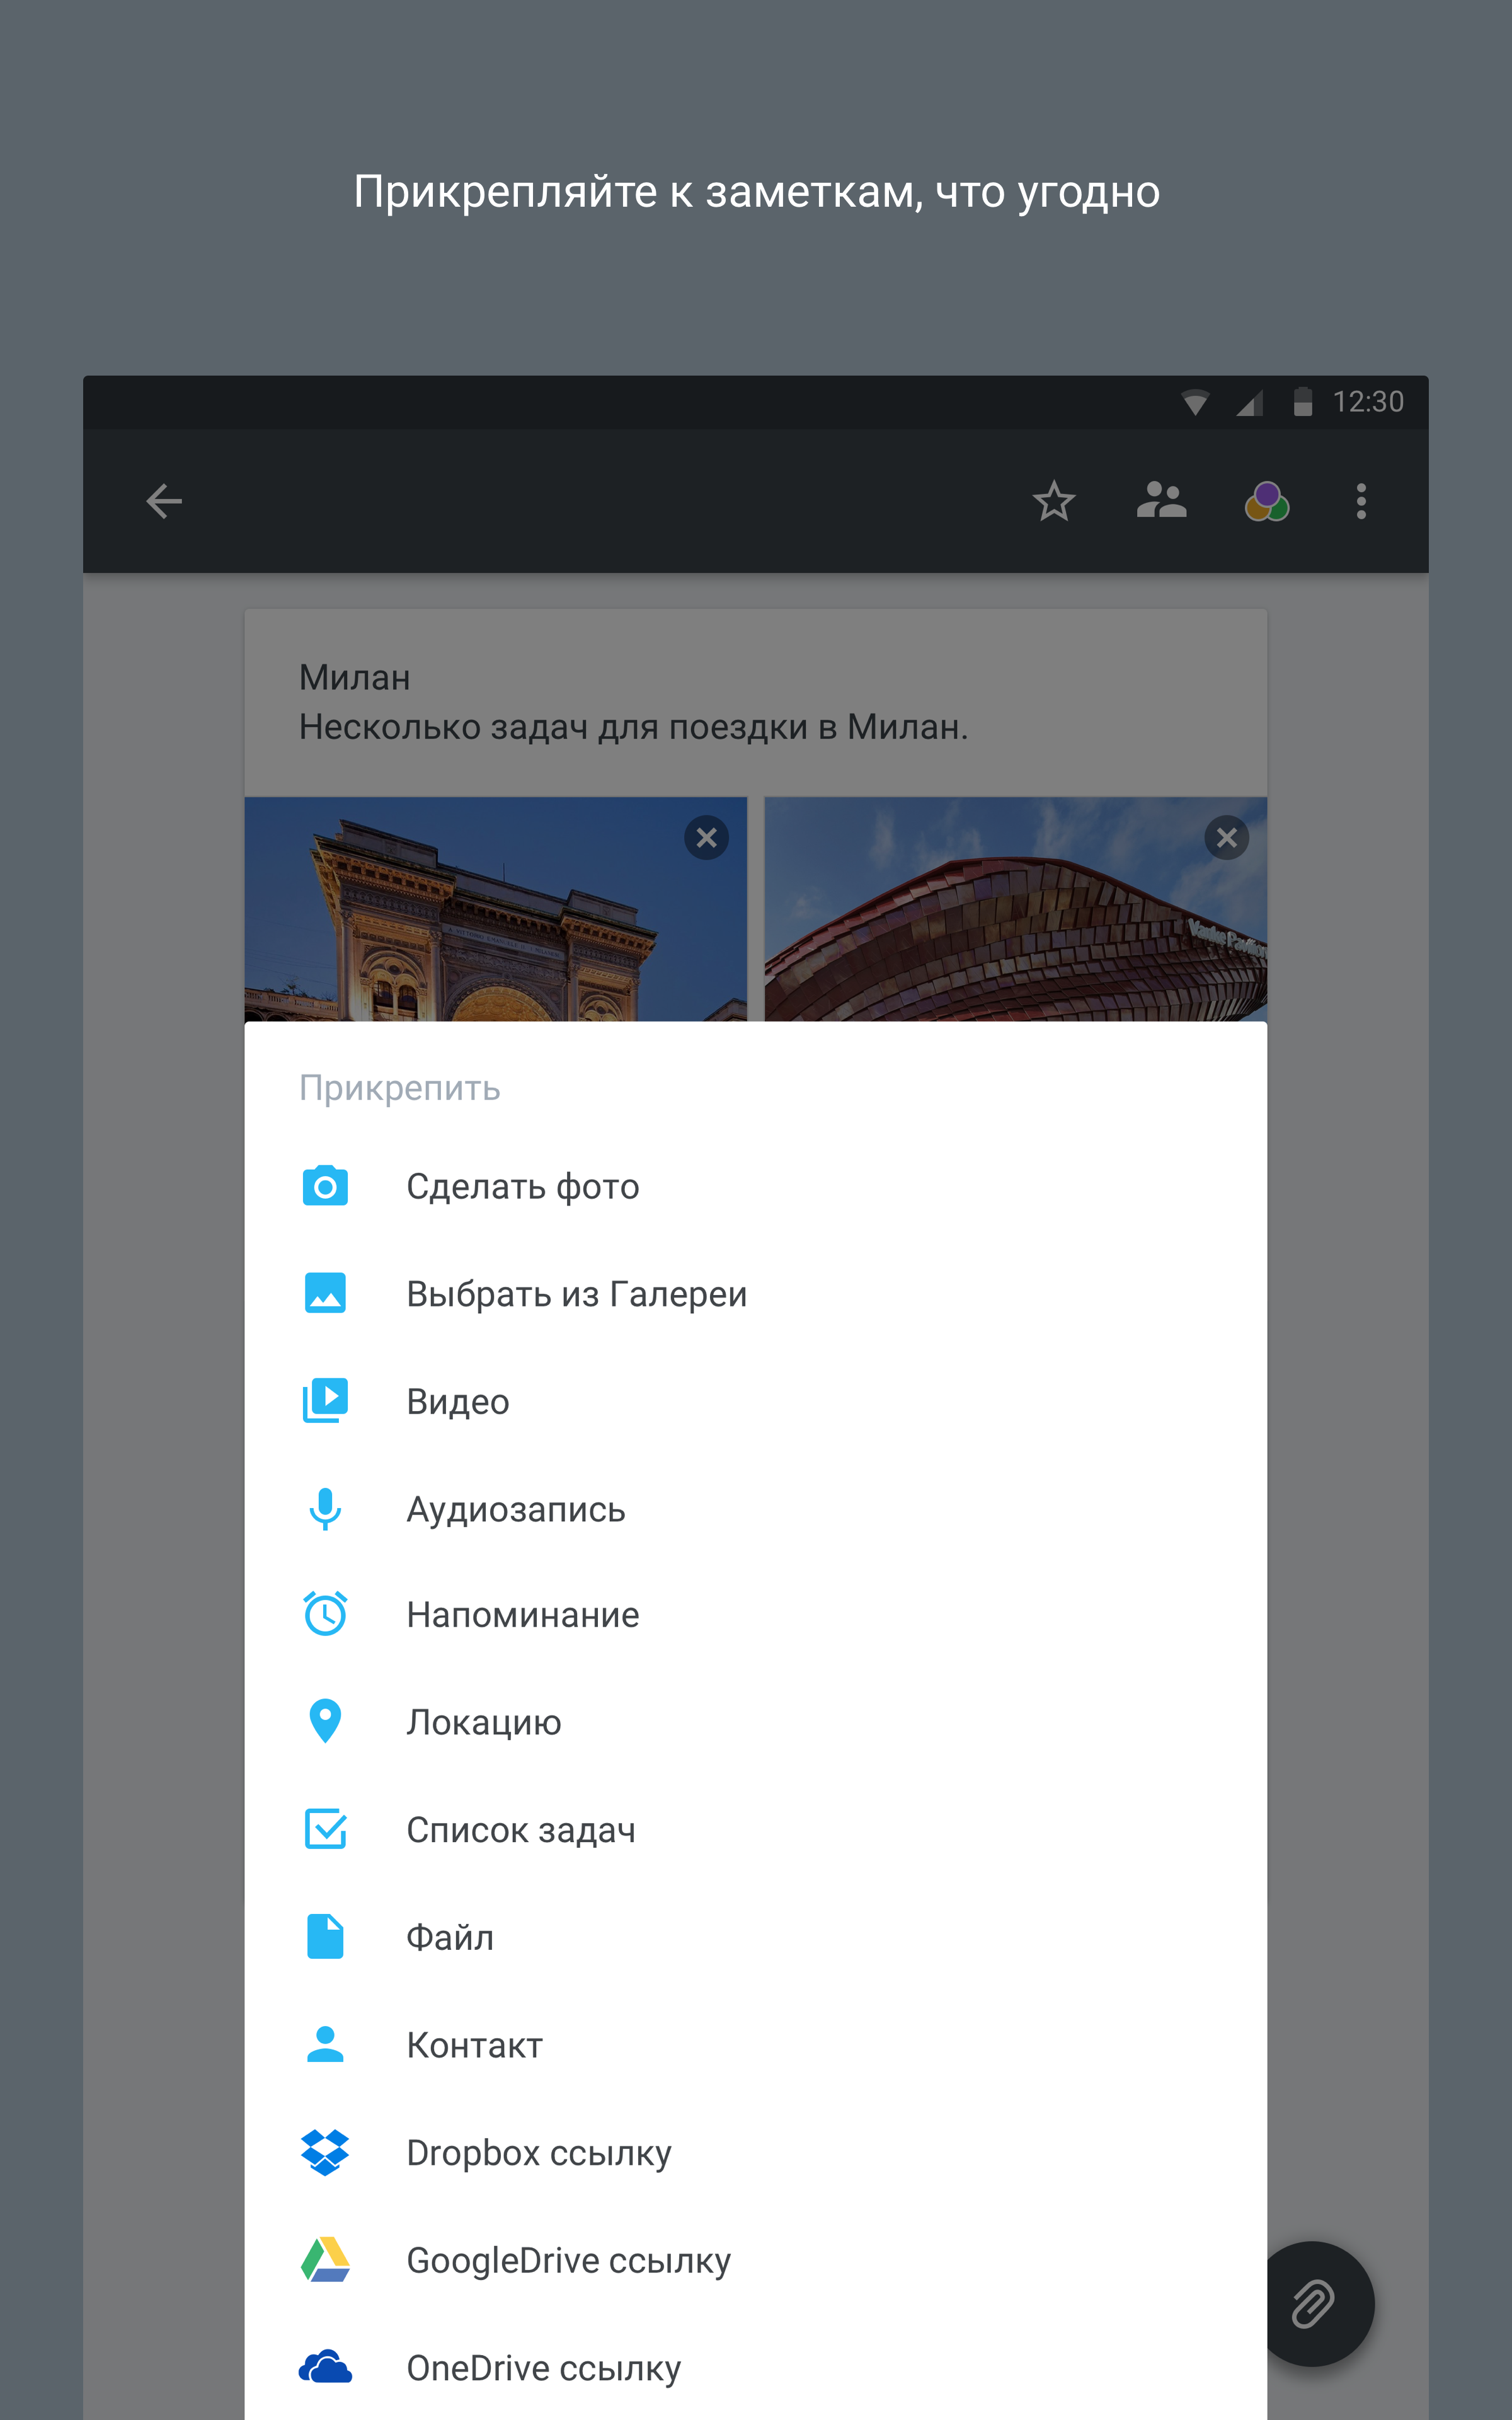Select 'Список задач' option
The height and width of the screenshot is (2420, 1512).
click(755, 1829)
